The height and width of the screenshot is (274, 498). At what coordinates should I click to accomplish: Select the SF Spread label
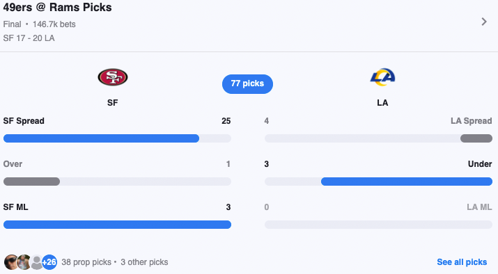click(24, 121)
